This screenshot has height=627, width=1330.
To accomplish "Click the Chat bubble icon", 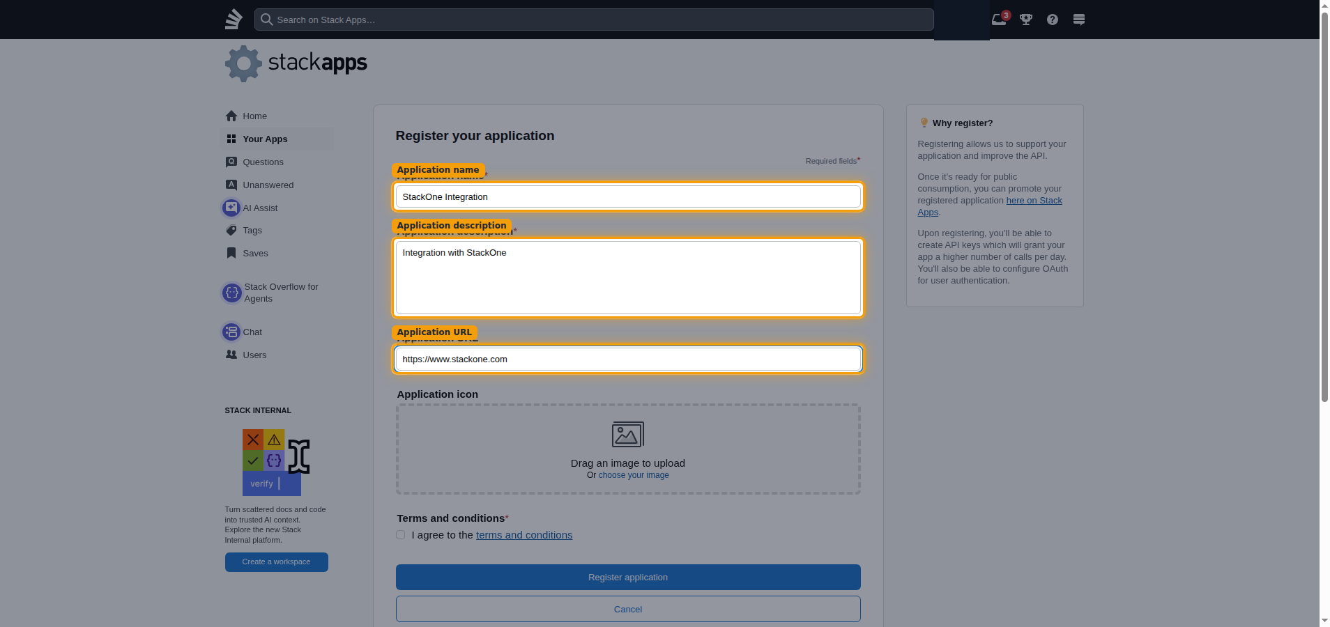I will [x=231, y=332].
